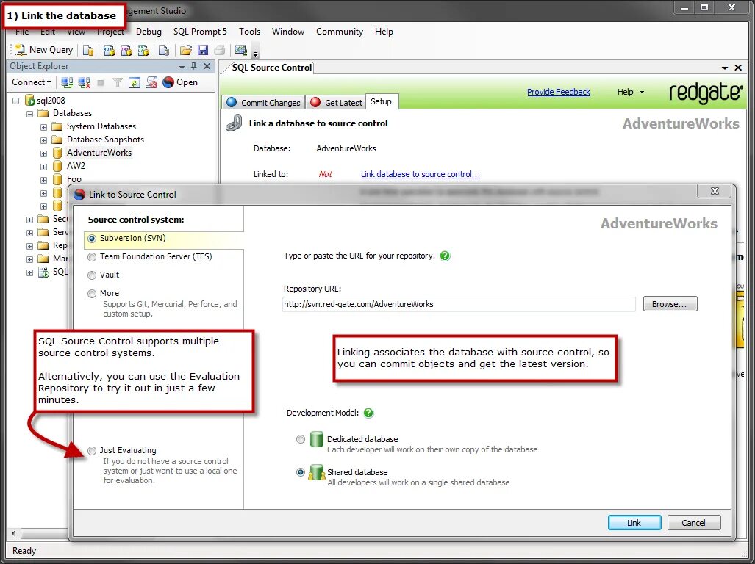Click the Disconnect icon in Object Explorer
755x564 pixels.
(85, 83)
